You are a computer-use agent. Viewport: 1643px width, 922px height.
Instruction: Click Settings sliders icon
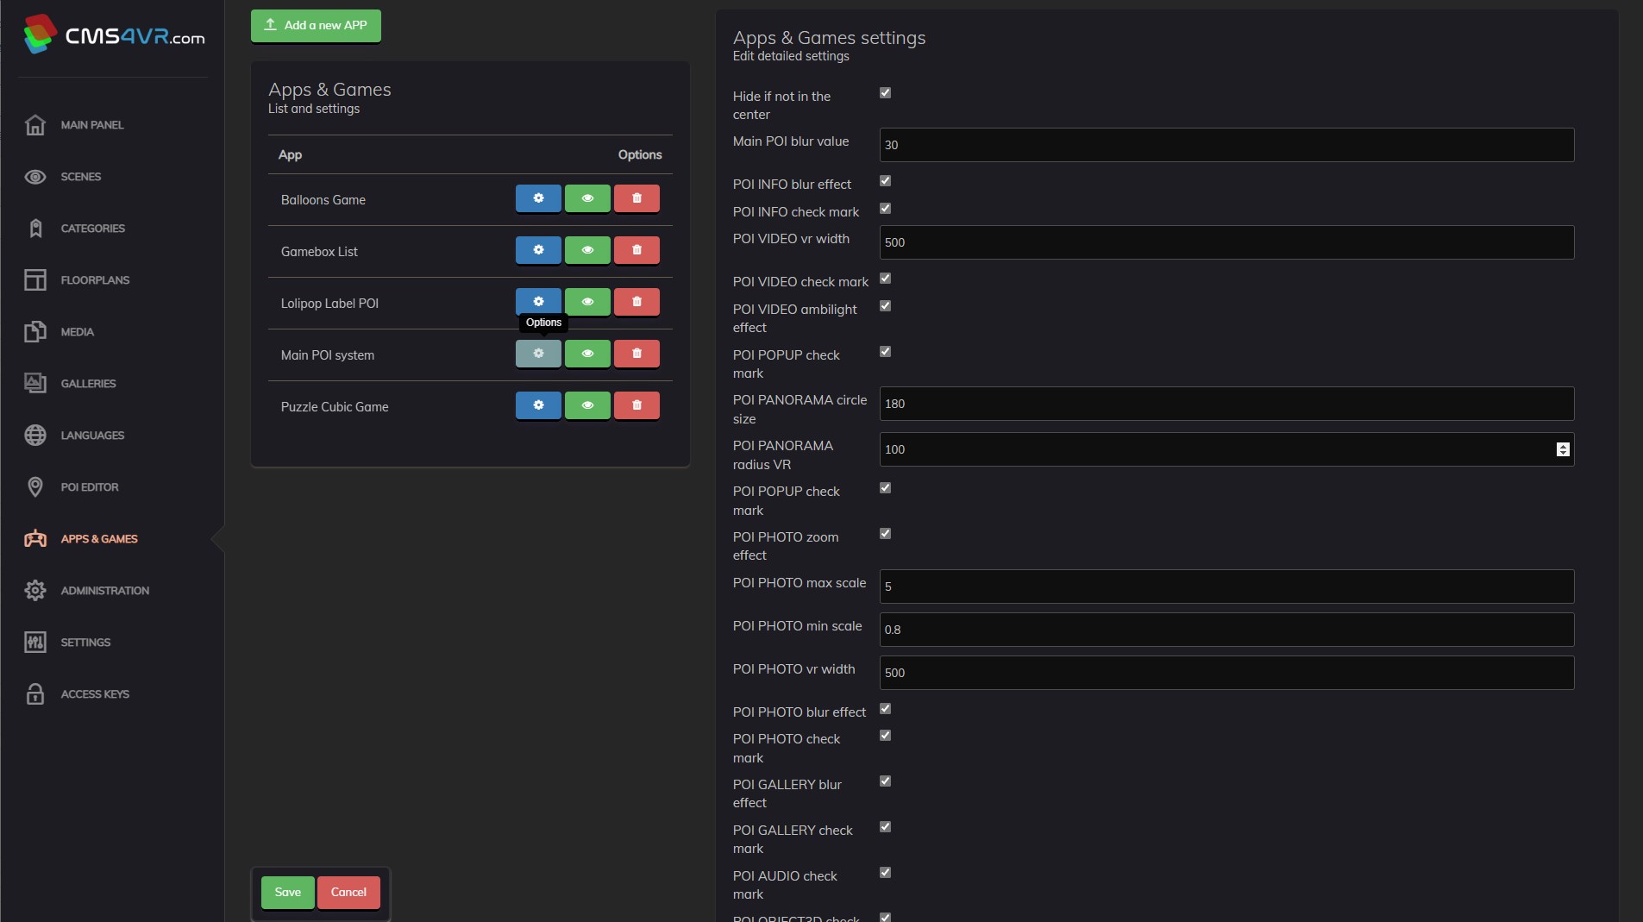[35, 643]
